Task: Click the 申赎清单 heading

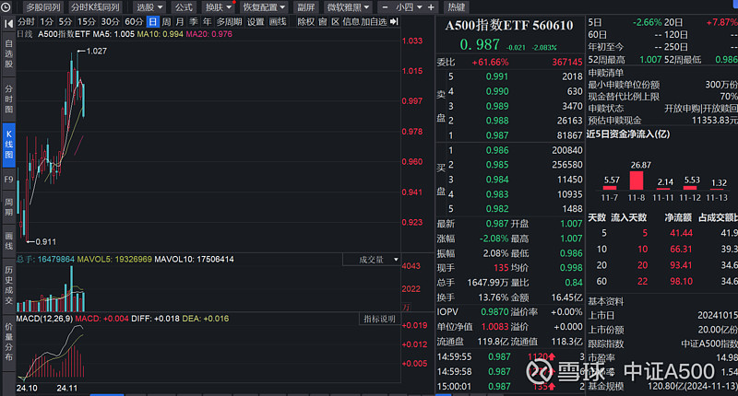Action: point(605,73)
